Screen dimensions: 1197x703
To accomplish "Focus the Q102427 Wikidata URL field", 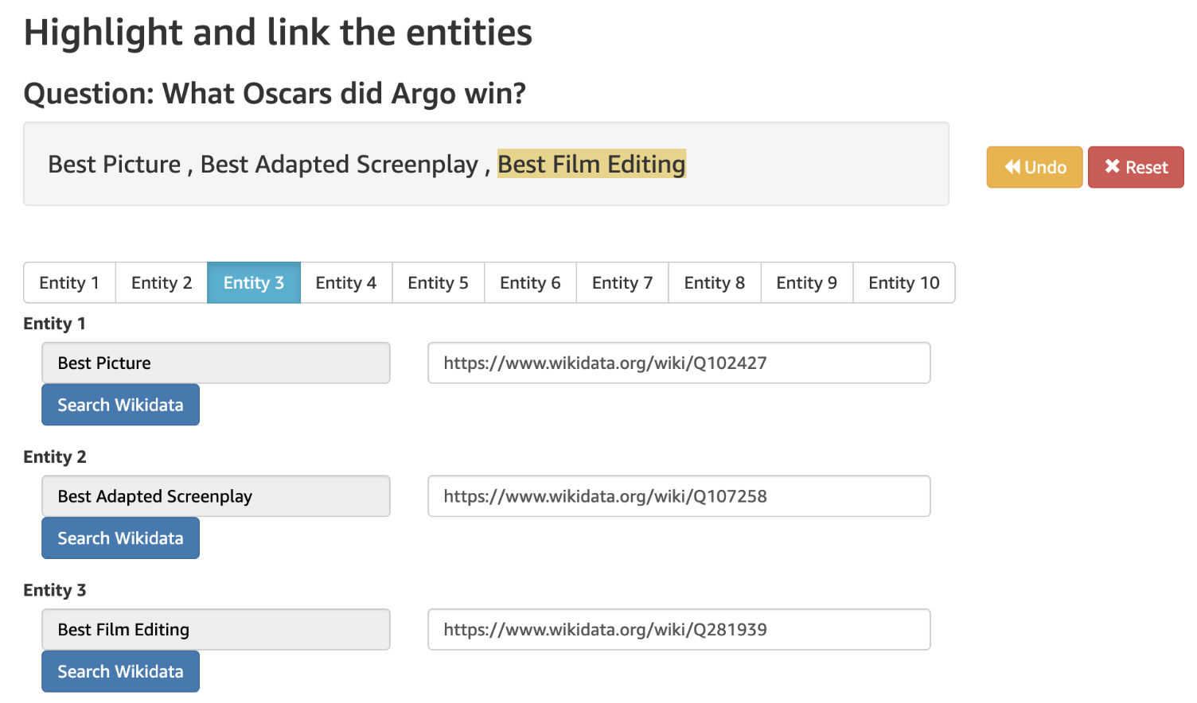I will tap(679, 363).
